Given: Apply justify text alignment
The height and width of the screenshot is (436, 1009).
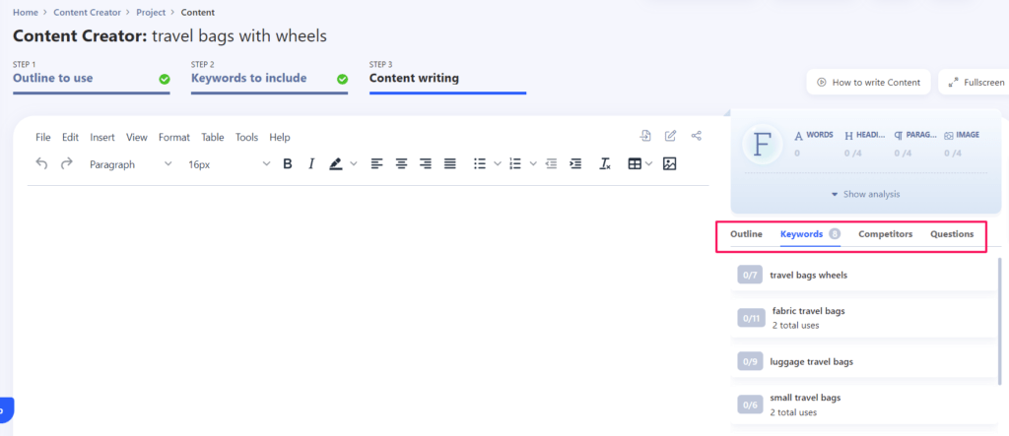Looking at the screenshot, I should 450,164.
